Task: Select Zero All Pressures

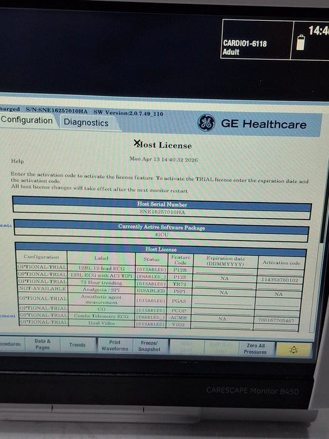Action: click(x=255, y=349)
